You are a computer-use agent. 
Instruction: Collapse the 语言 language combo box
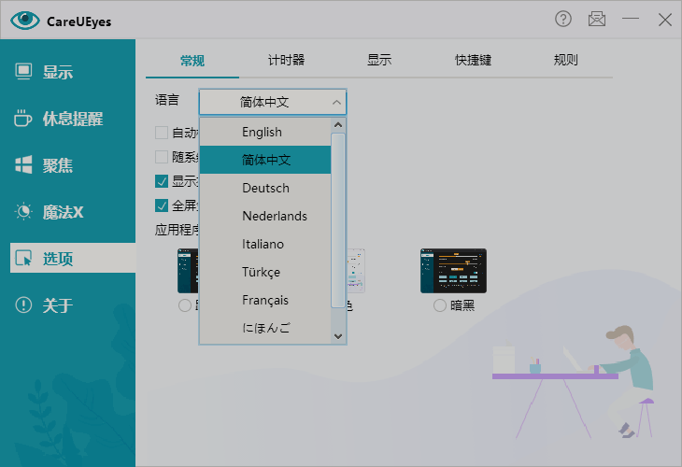coord(273,102)
